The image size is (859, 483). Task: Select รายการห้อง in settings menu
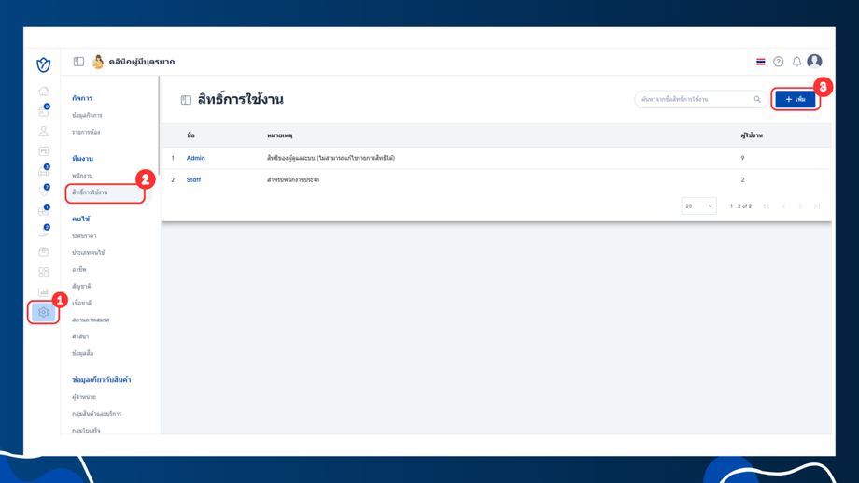86,132
